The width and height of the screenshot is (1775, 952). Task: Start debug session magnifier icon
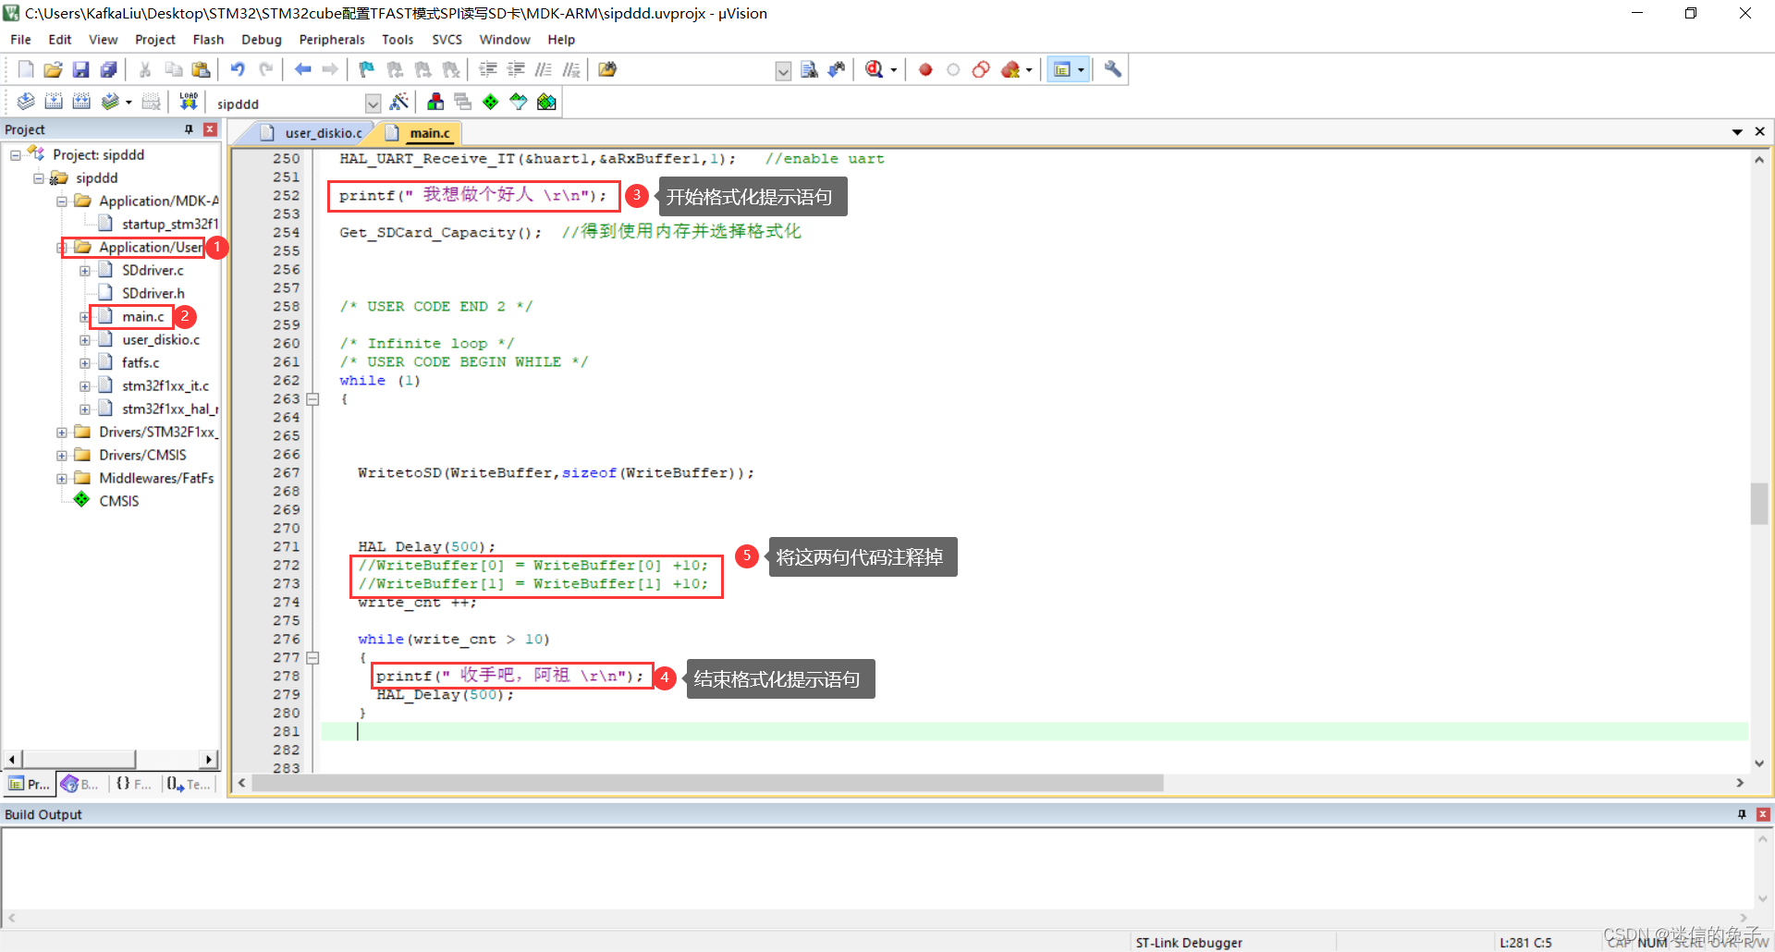tap(875, 69)
